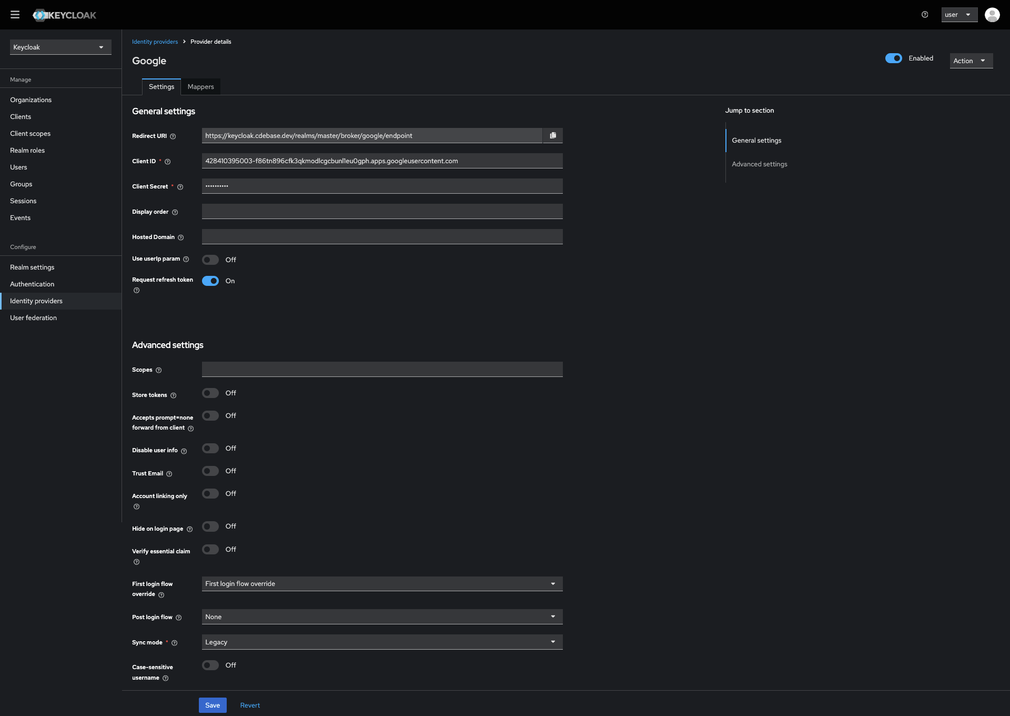Viewport: 1010px width, 716px height.
Task: Copy the Redirect URI to clipboard
Action: 553,135
